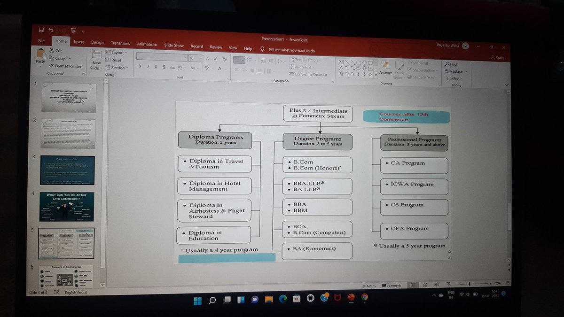Select slide 4 thumbnail about 12th Commerce
Screen dimensions: 564x317
click(67, 206)
